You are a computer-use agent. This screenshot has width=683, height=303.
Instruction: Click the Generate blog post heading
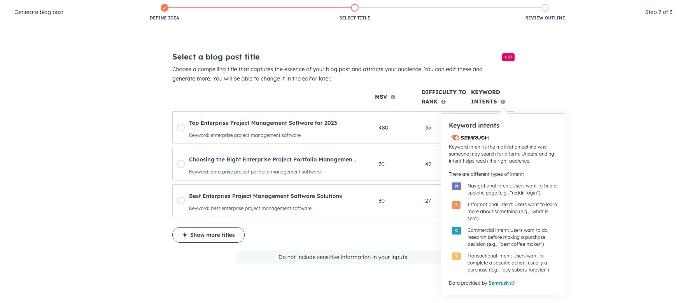tap(39, 12)
